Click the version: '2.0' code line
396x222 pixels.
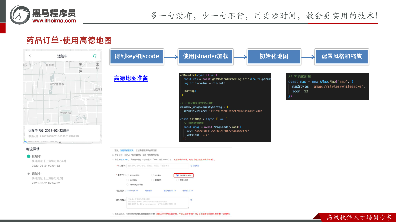click(x=198, y=135)
